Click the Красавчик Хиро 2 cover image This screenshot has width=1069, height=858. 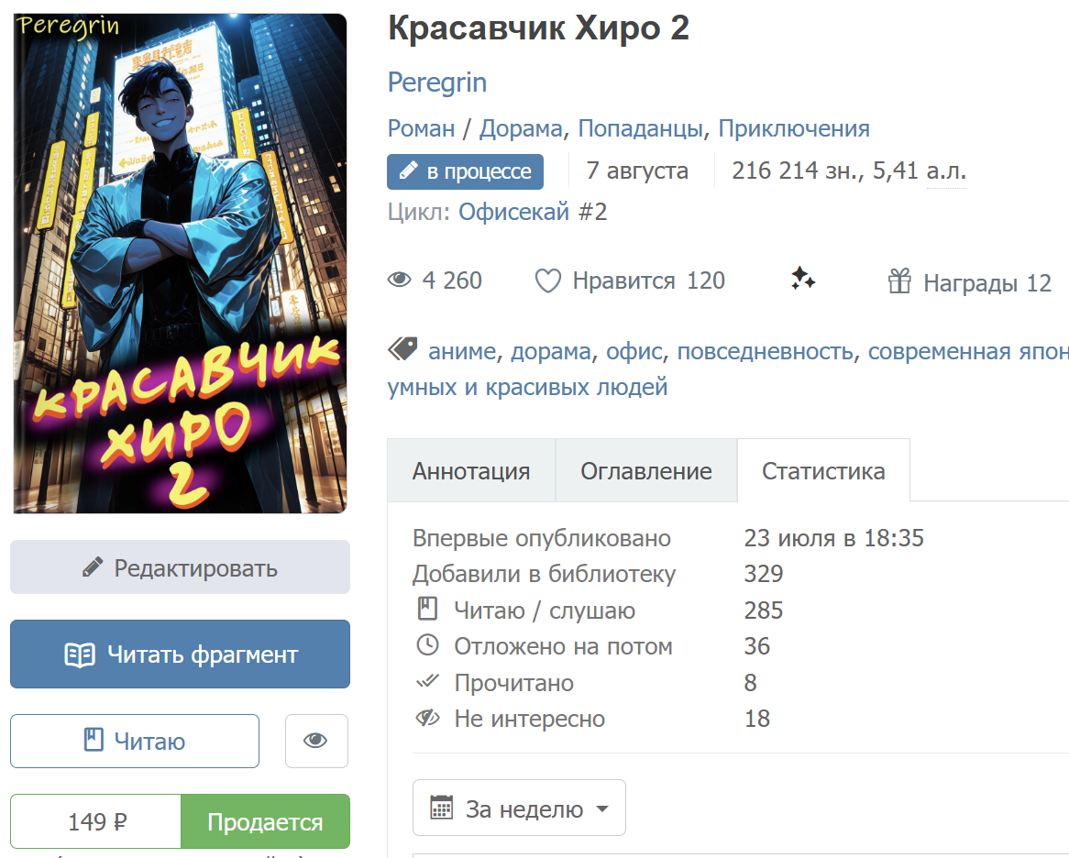[x=180, y=263]
